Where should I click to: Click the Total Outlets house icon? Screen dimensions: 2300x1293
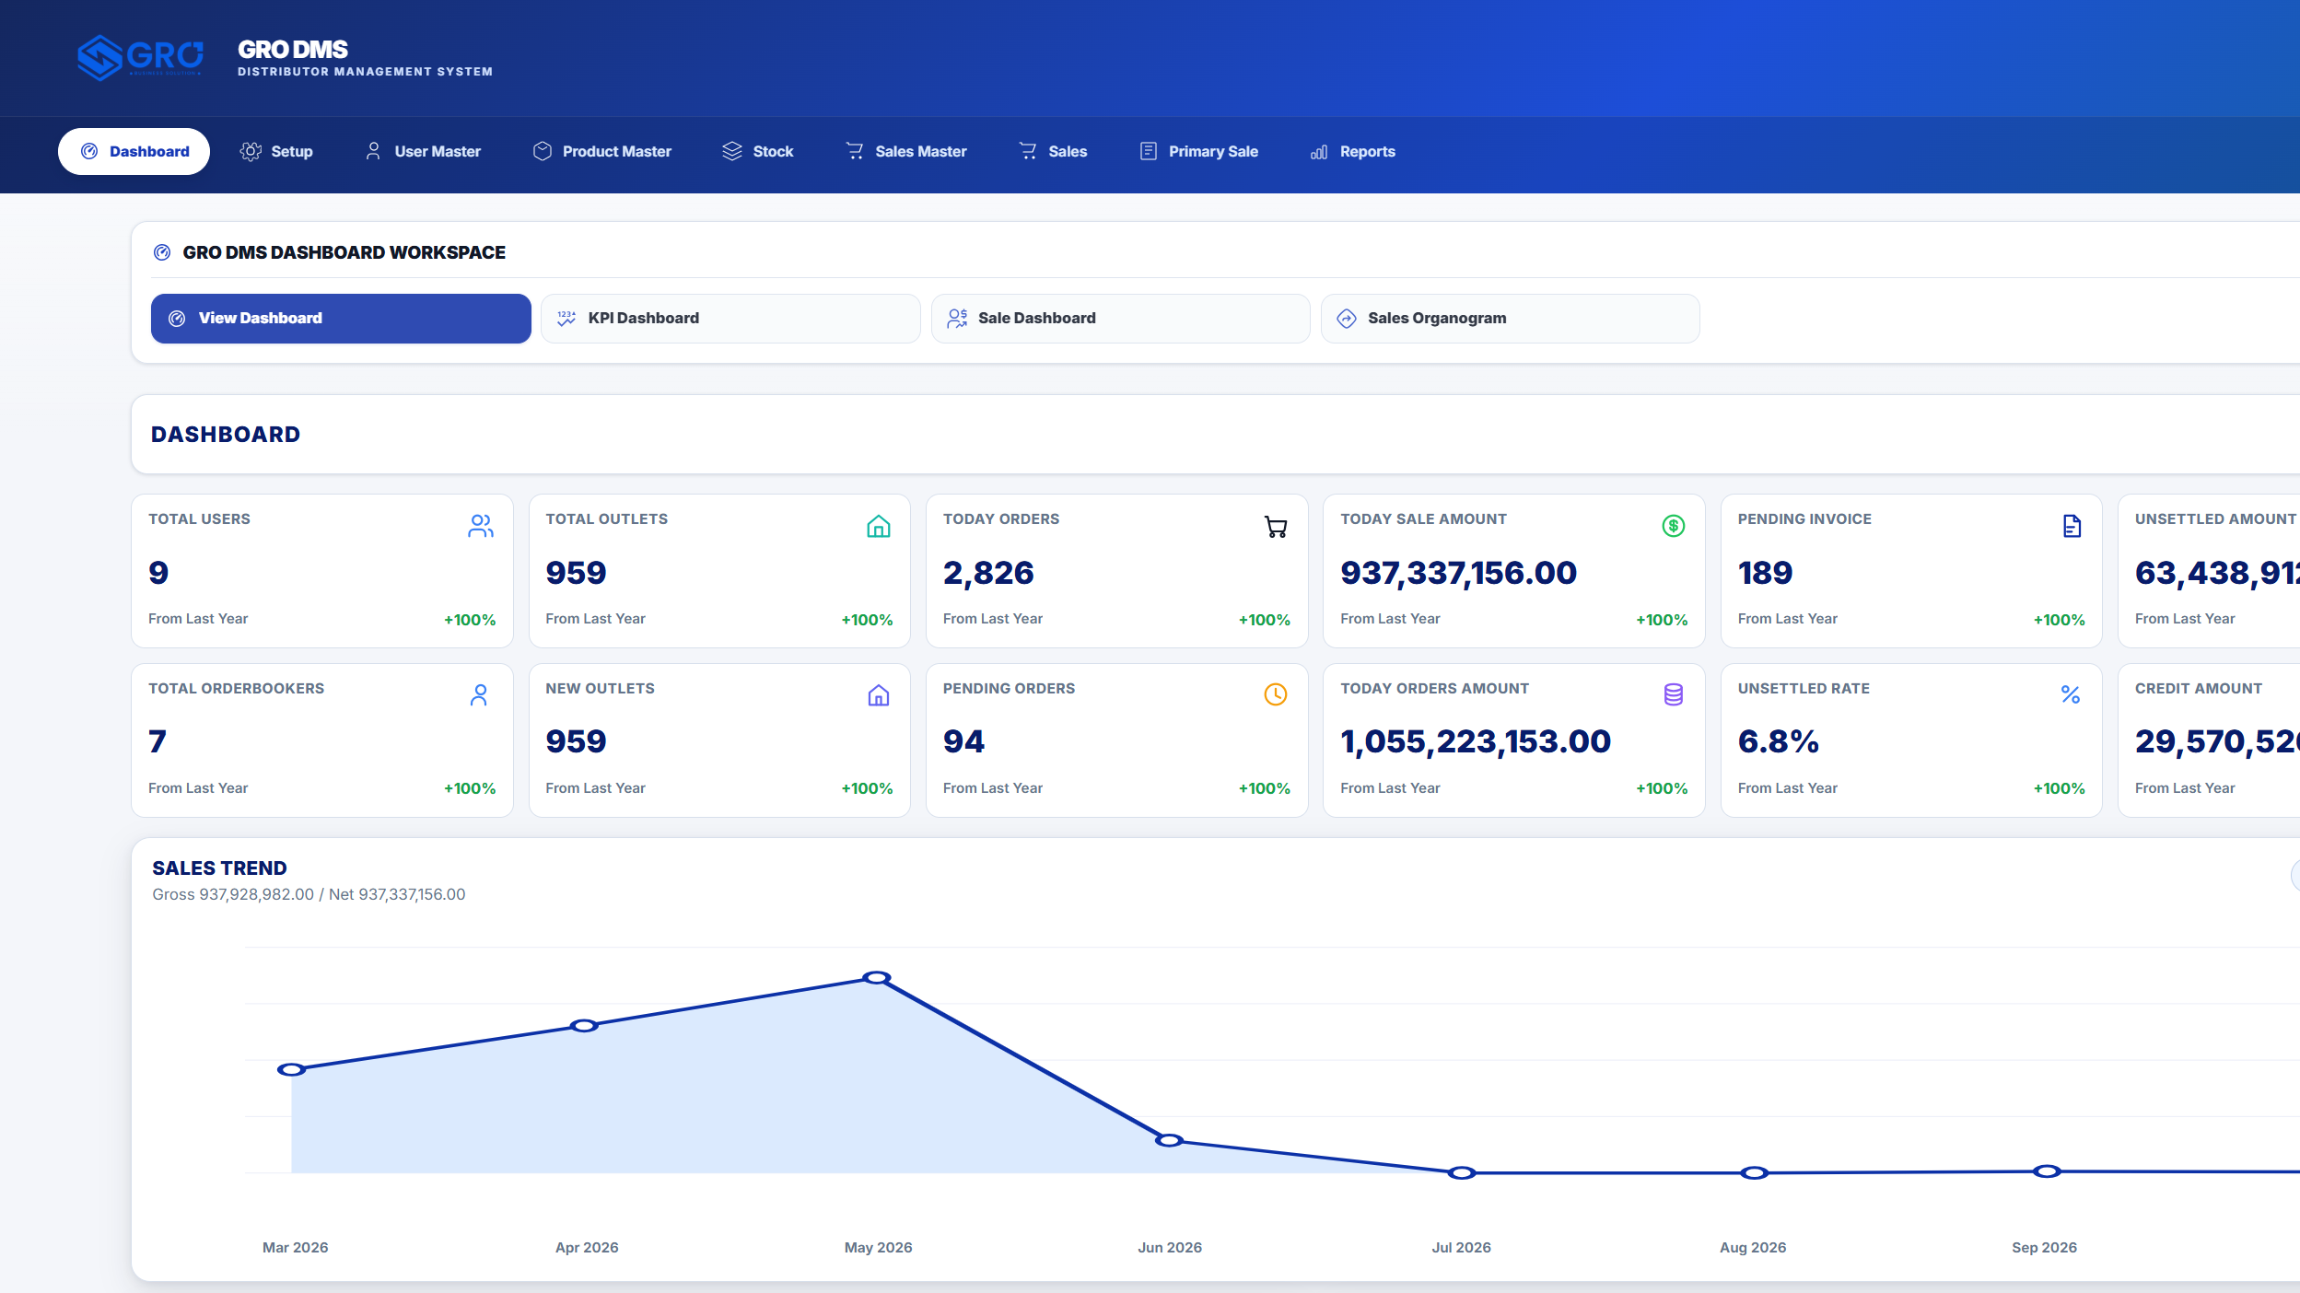coord(879,526)
